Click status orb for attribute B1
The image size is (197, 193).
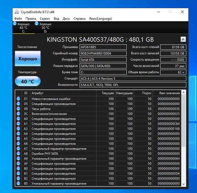click(18, 173)
